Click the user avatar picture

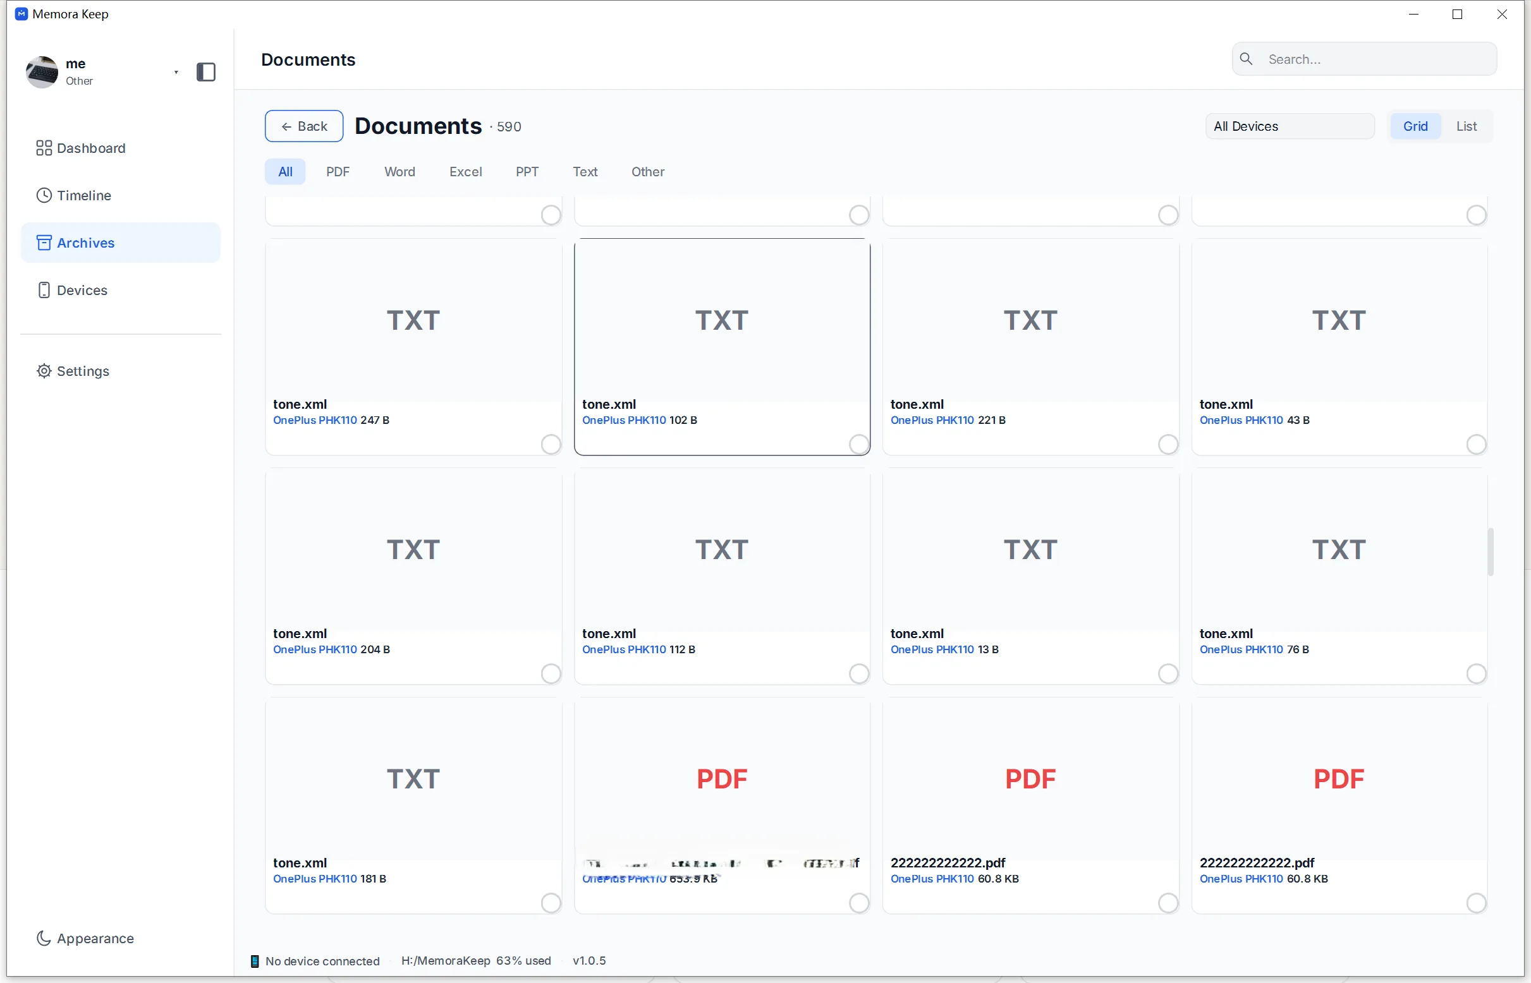pyautogui.click(x=42, y=72)
